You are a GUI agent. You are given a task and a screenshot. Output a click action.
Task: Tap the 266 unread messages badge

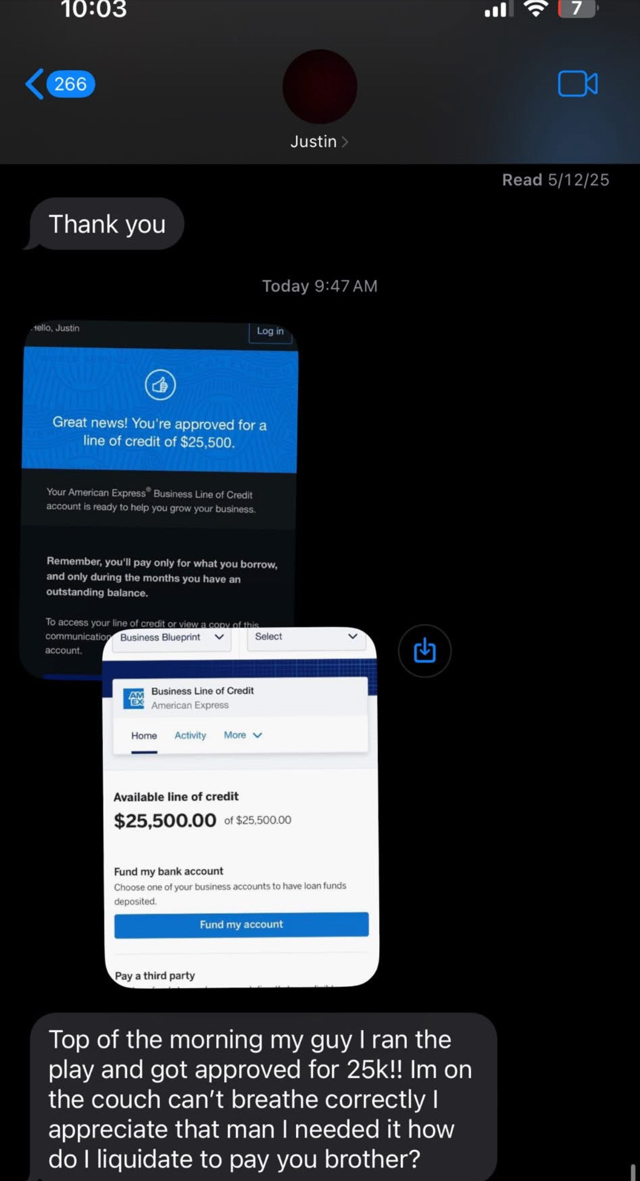[x=71, y=84]
